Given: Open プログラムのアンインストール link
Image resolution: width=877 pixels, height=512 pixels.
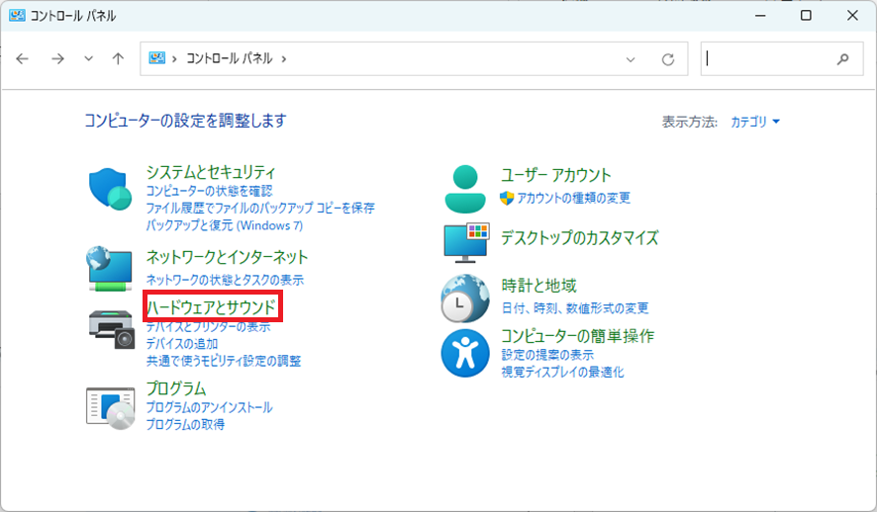Looking at the screenshot, I should coord(209,407).
